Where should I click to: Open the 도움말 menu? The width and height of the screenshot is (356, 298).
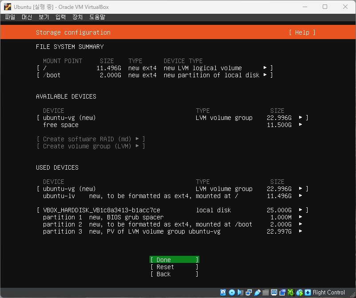pos(97,17)
